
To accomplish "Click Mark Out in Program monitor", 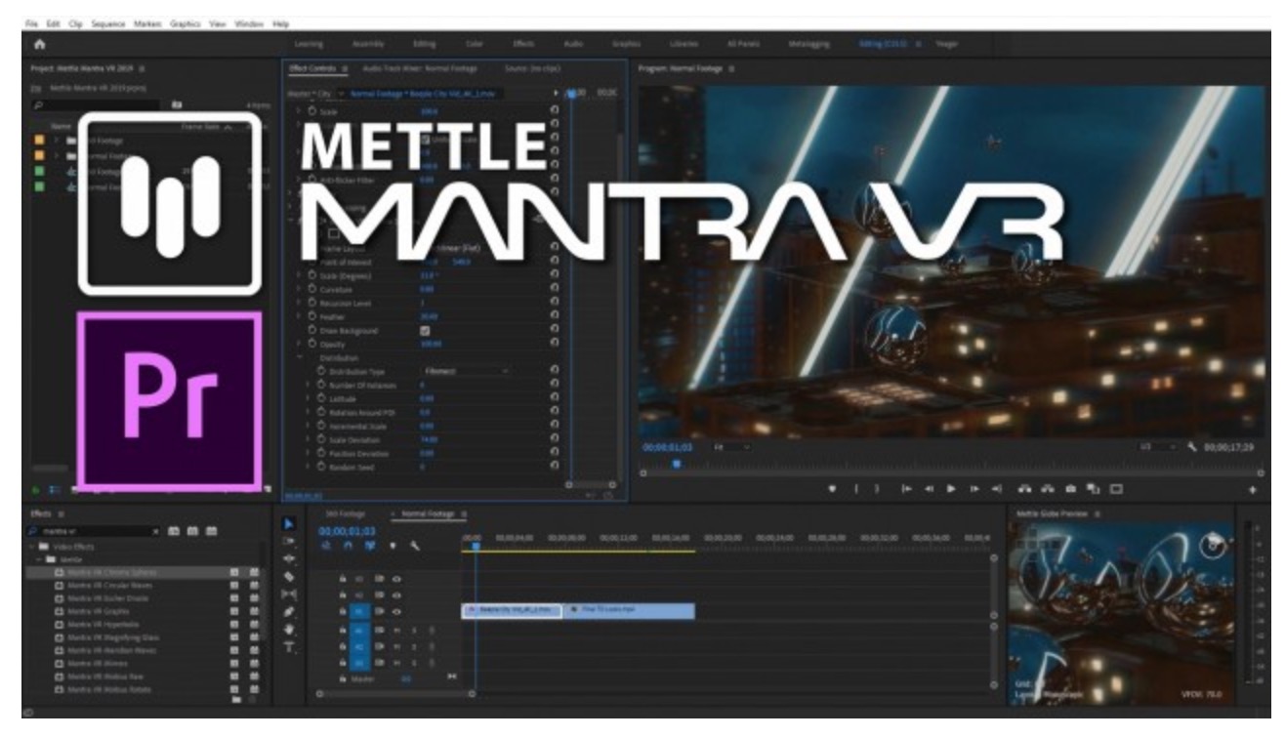I will (x=877, y=488).
